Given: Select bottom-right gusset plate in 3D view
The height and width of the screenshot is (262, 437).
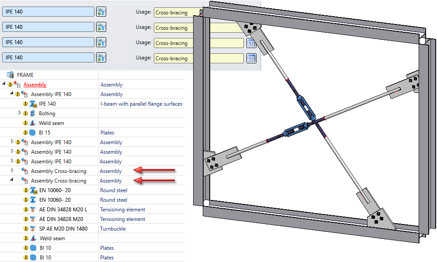Looking at the screenshot, I should (x=381, y=219).
